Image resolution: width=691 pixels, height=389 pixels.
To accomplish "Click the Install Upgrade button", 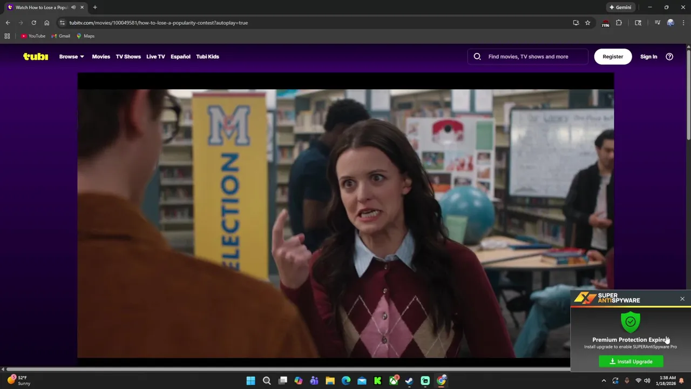I will [x=631, y=361].
